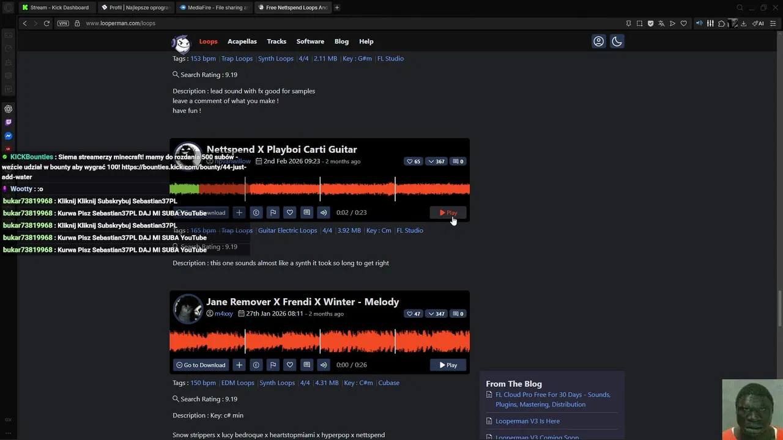This screenshot has width=783, height=440.
Task: Open the AI assistant button in toolbar
Action: [x=759, y=23]
